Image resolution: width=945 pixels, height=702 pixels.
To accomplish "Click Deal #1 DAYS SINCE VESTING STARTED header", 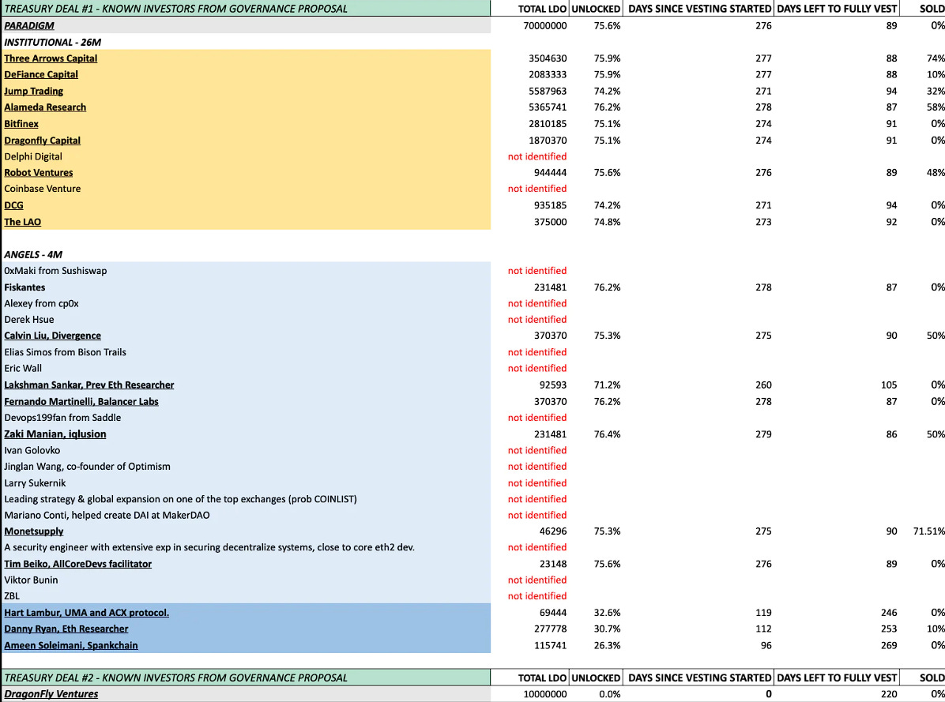I will point(700,9).
